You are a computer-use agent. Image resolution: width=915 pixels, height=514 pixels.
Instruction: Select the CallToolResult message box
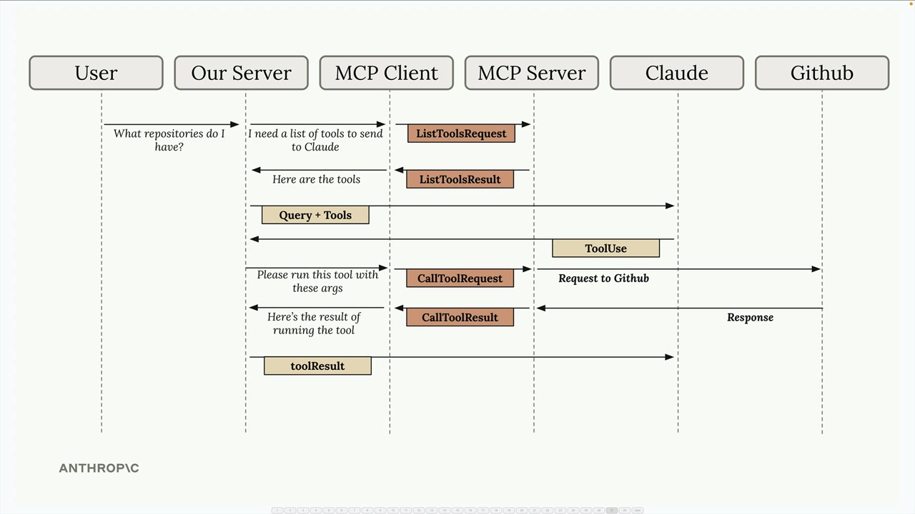point(460,317)
